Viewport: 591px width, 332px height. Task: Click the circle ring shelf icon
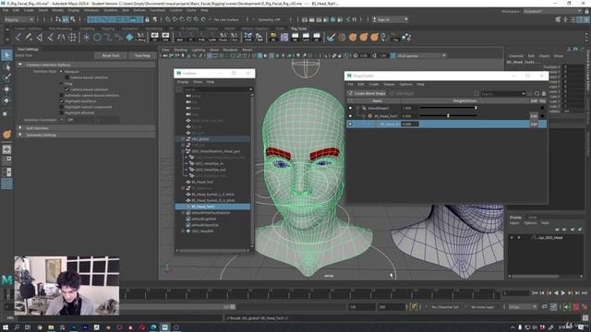pyautogui.click(x=97, y=37)
